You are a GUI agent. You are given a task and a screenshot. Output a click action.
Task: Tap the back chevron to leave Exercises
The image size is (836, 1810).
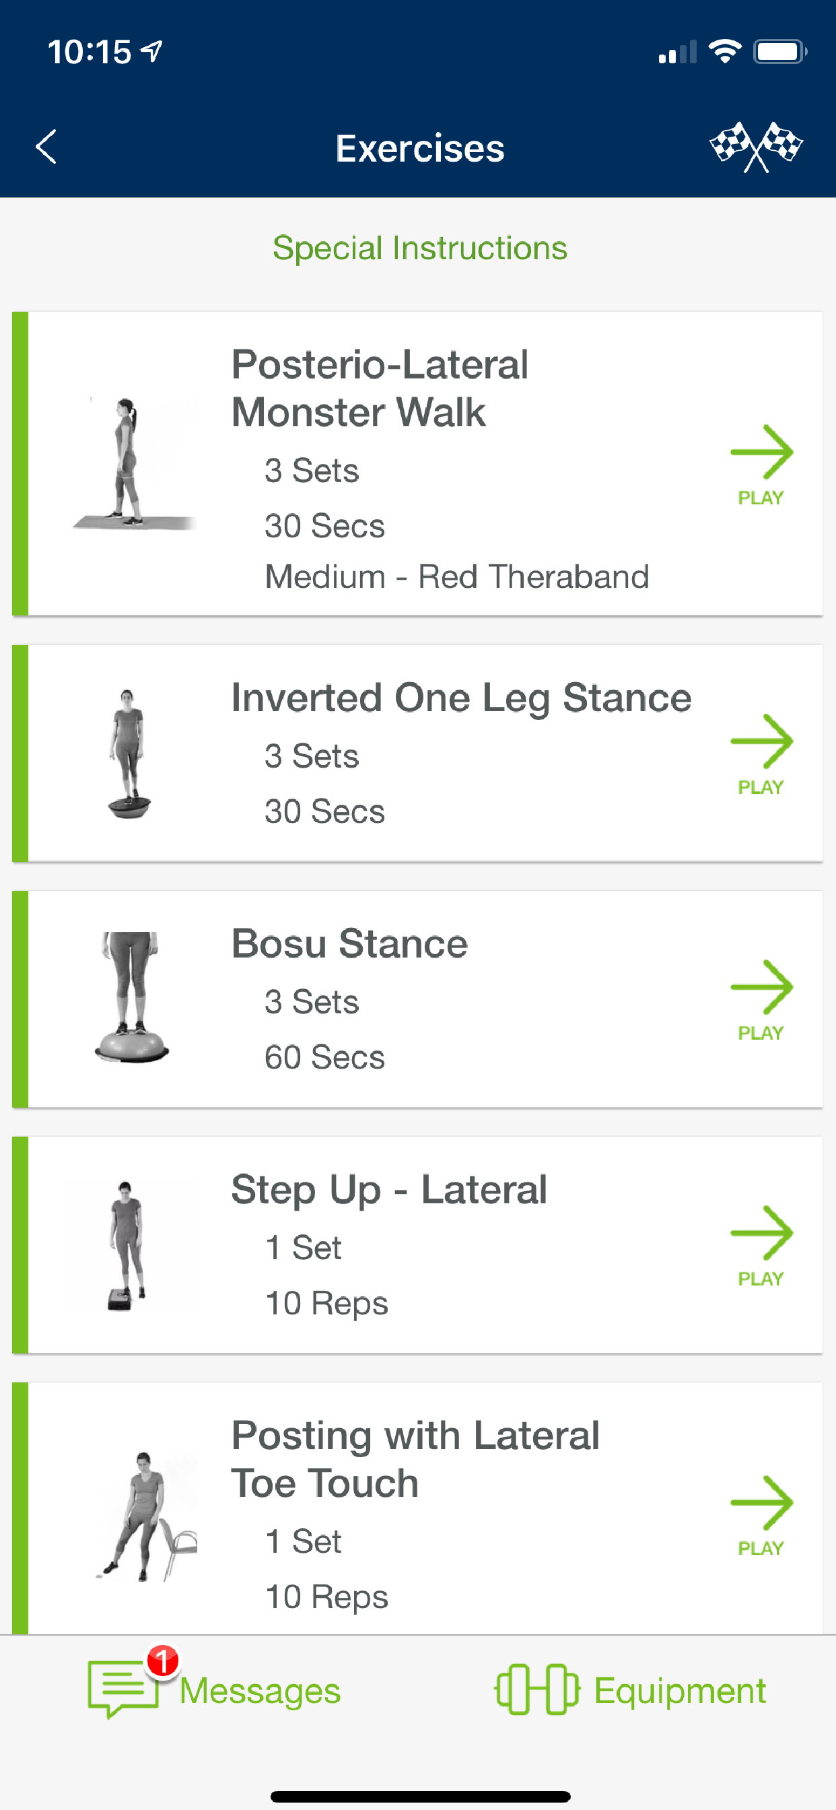pos(46,147)
